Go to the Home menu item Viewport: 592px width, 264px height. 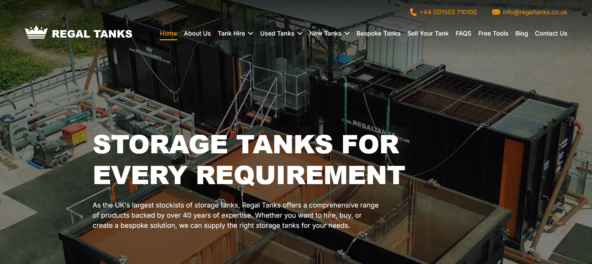coord(168,34)
